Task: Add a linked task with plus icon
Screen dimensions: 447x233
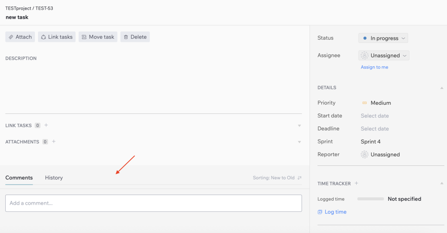Action: [46, 125]
